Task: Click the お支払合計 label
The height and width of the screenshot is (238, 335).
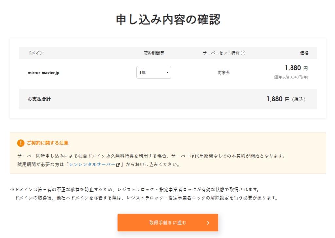Action: (x=39, y=99)
